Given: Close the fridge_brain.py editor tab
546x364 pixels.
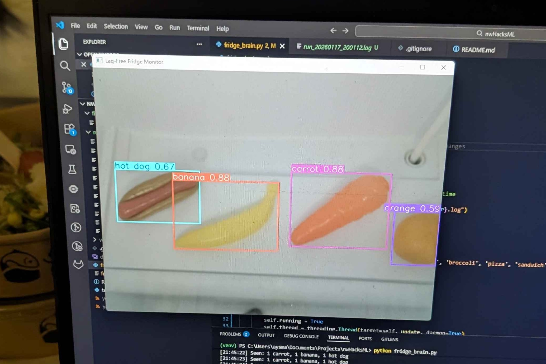Looking at the screenshot, I should tap(282, 46).
